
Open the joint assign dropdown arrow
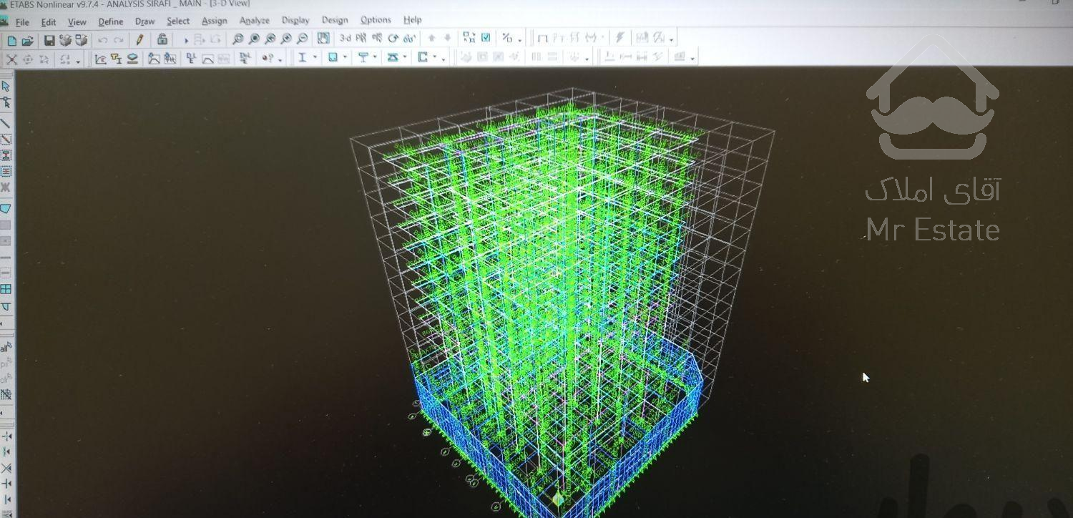pos(375,58)
